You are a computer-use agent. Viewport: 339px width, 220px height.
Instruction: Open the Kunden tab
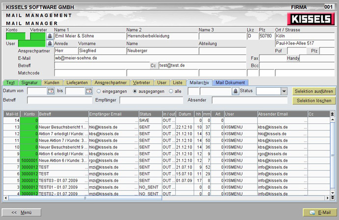tap(52, 83)
